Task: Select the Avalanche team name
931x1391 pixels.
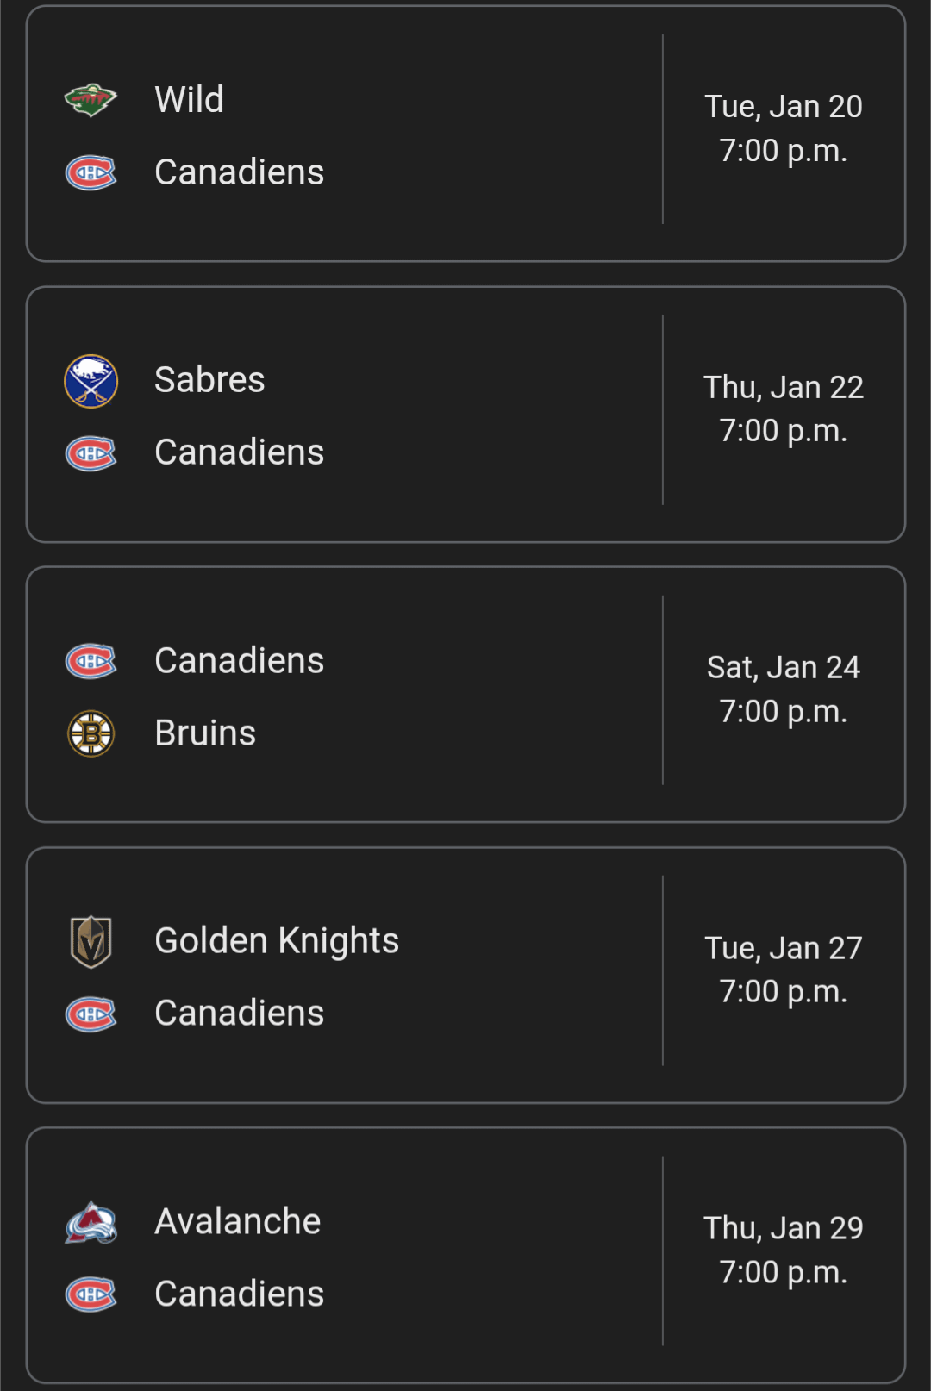Action: point(237,1221)
